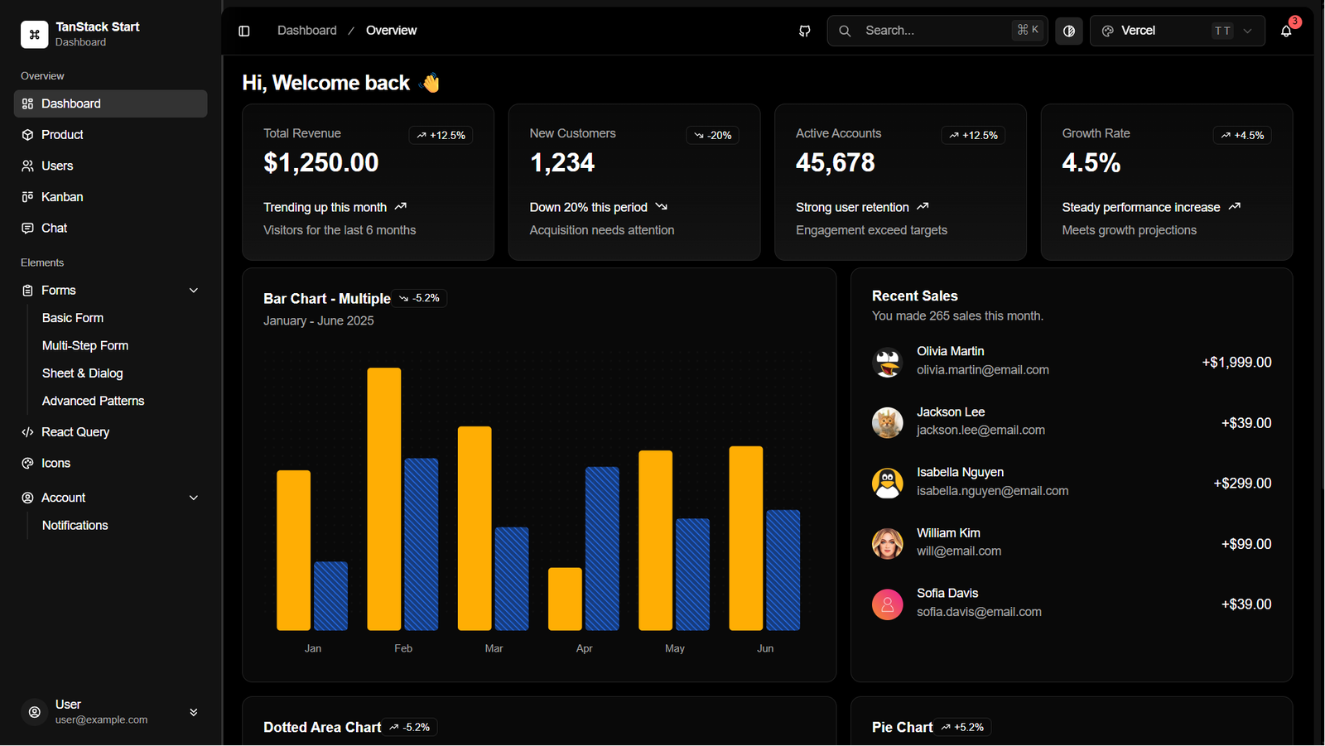Screen dimensions: 1325x746
Task: Click the Account user-circle icon
Action: click(28, 498)
